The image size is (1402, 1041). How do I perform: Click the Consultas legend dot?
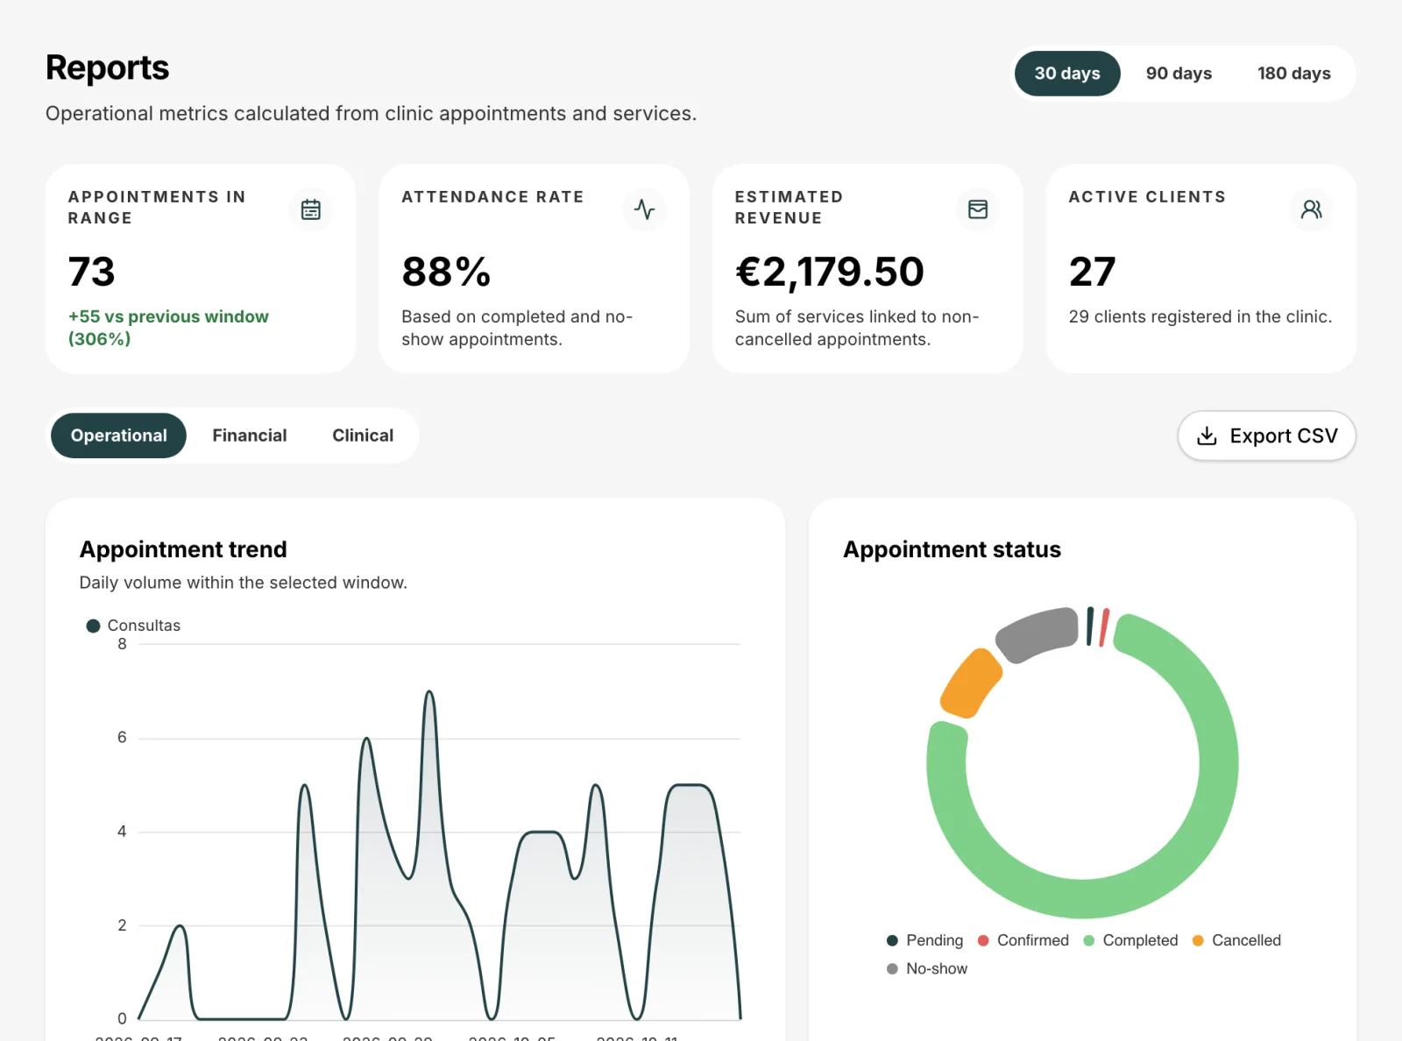pyautogui.click(x=93, y=626)
